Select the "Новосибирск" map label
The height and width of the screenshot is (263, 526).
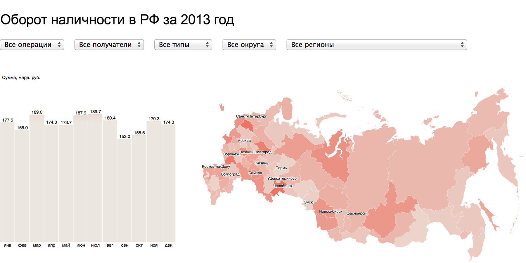(x=331, y=212)
